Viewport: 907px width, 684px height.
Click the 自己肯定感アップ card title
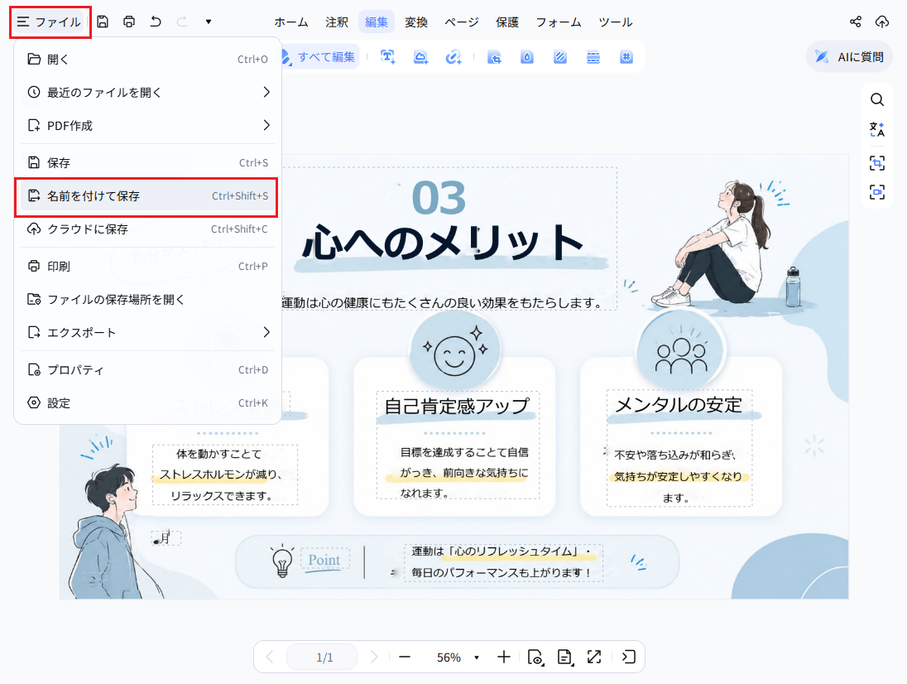click(x=457, y=407)
